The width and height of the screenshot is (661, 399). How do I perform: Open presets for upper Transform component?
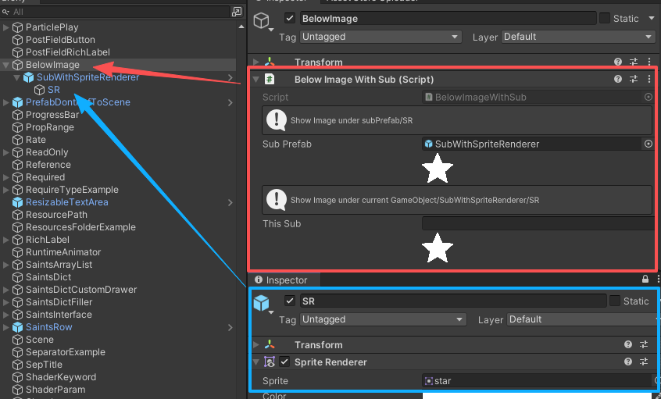click(634, 62)
